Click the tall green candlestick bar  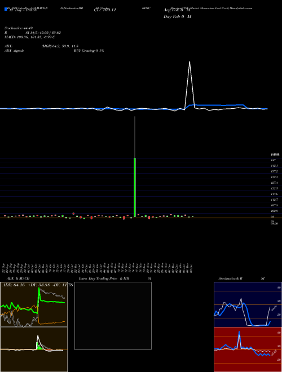pos(135,187)
